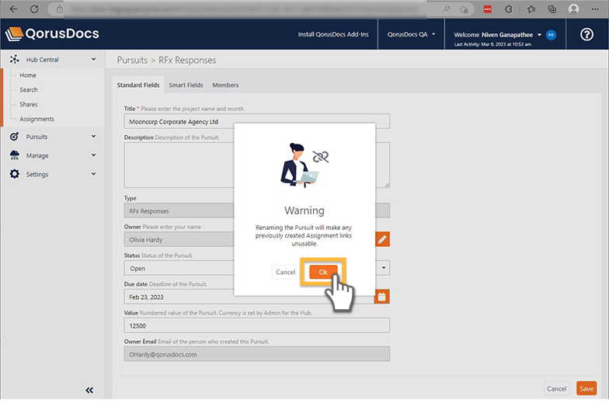Open the QorusDocs QA dropdown
This screenshot has width=609, height=407.
click(x=411, y=34)
